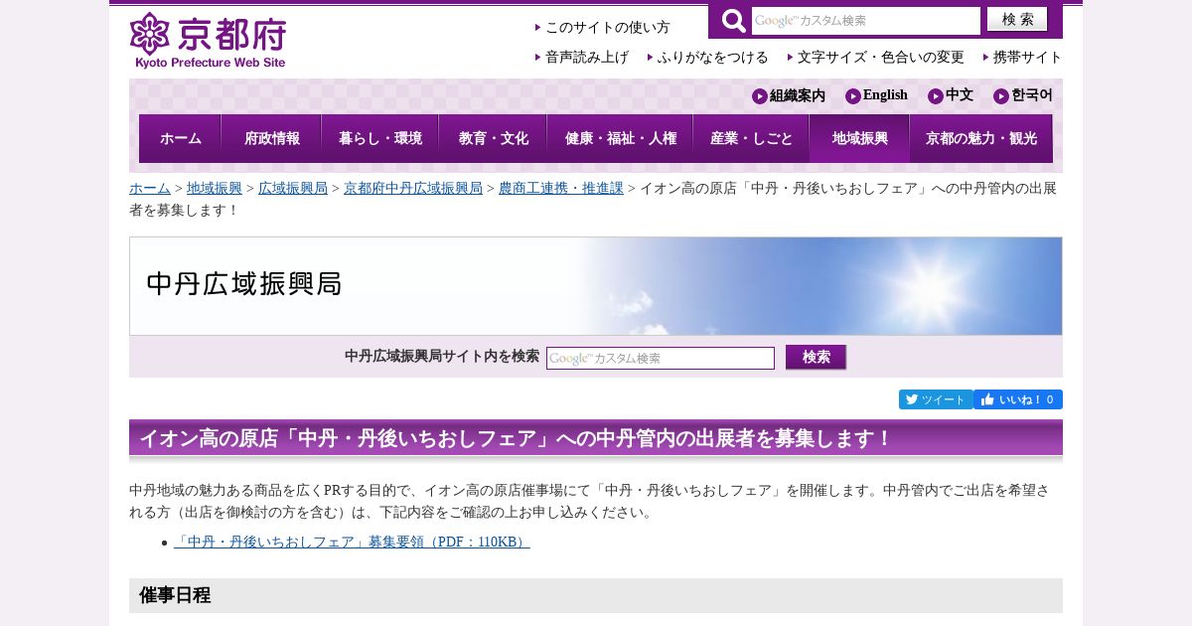Screen dimensions: 1192x626
Task: Click the 催事日程 section heading
Action: (x=596, y=595)
